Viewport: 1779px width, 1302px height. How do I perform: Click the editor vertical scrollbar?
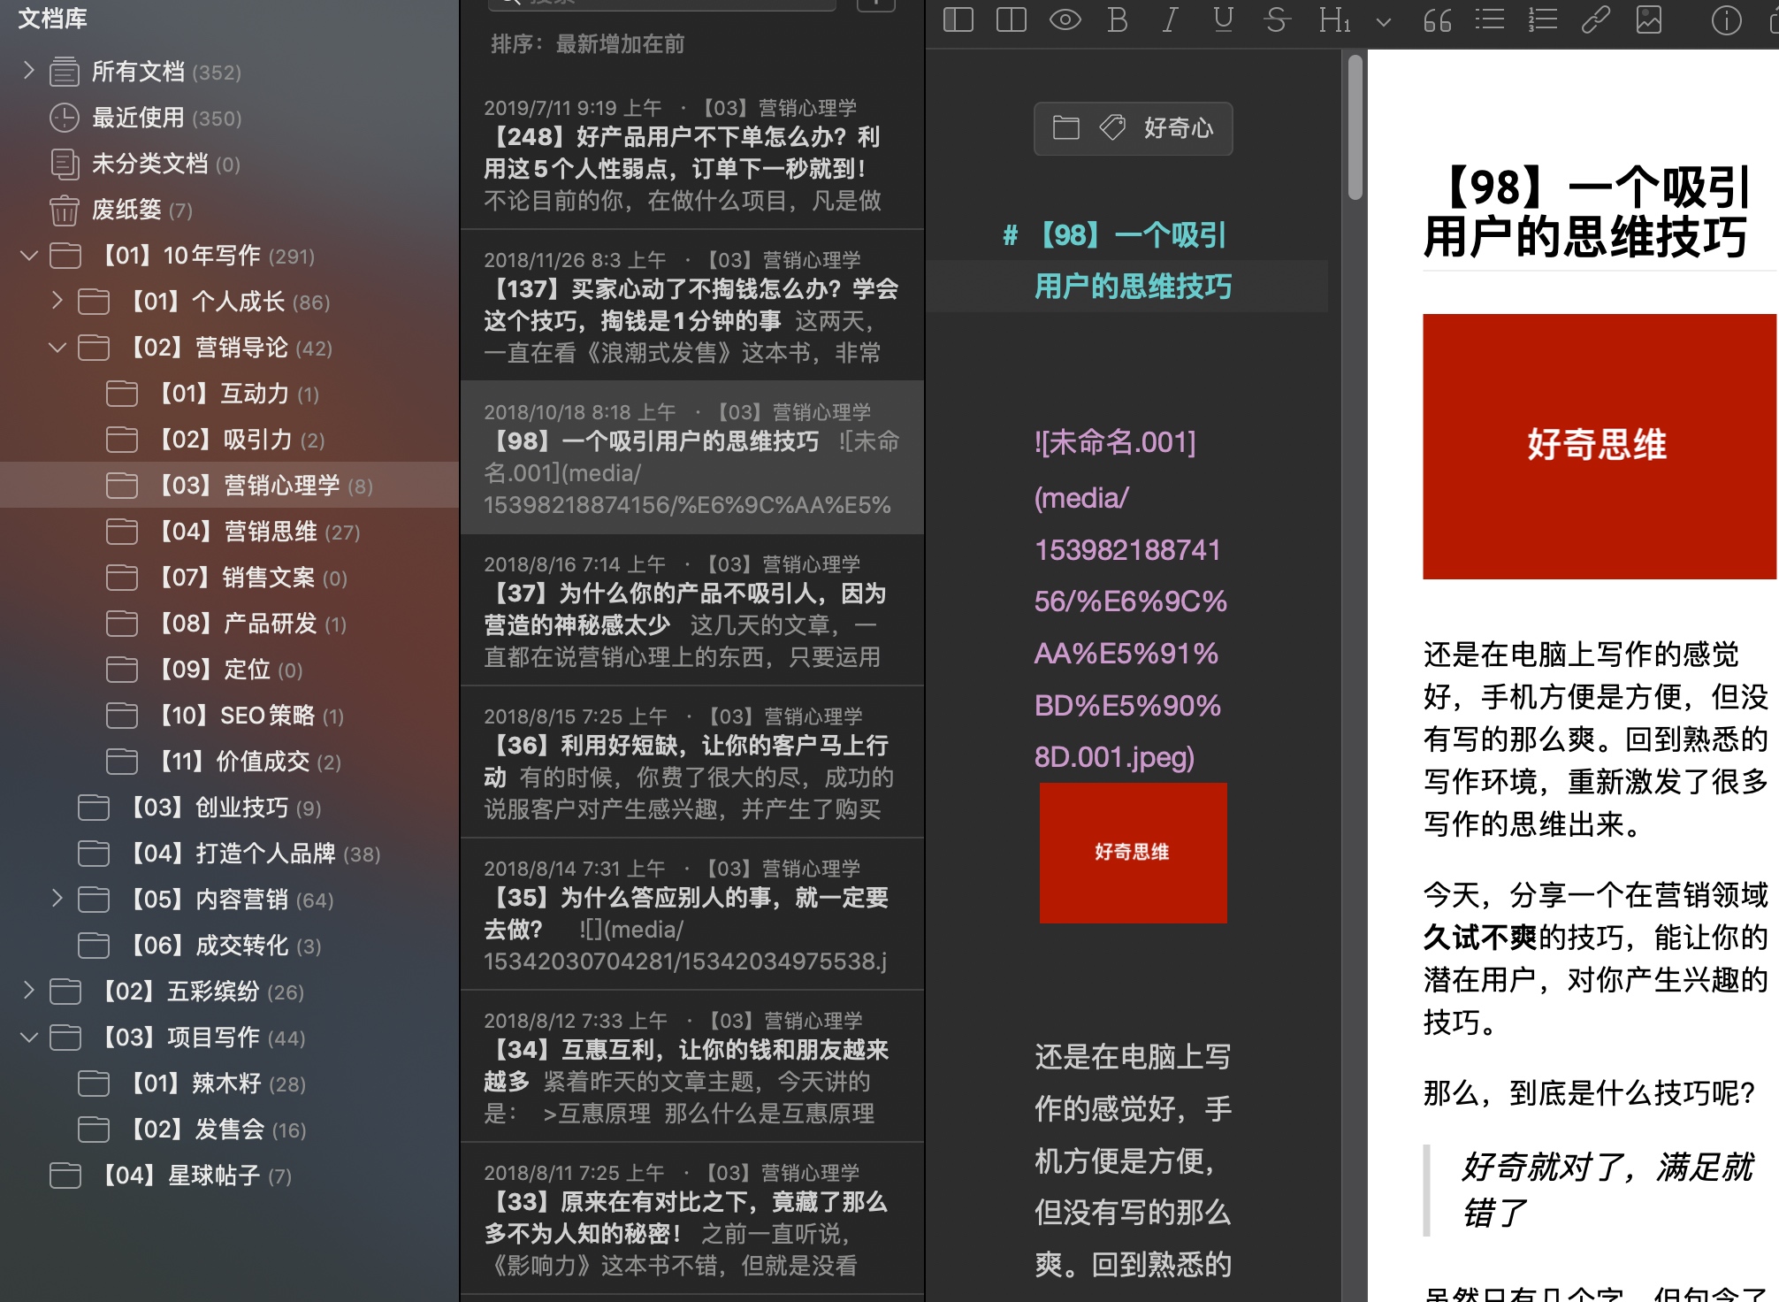(1355, 127)
